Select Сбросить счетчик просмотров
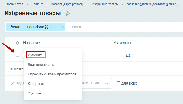Screen dimensions: 183x104 pos(52,74)
